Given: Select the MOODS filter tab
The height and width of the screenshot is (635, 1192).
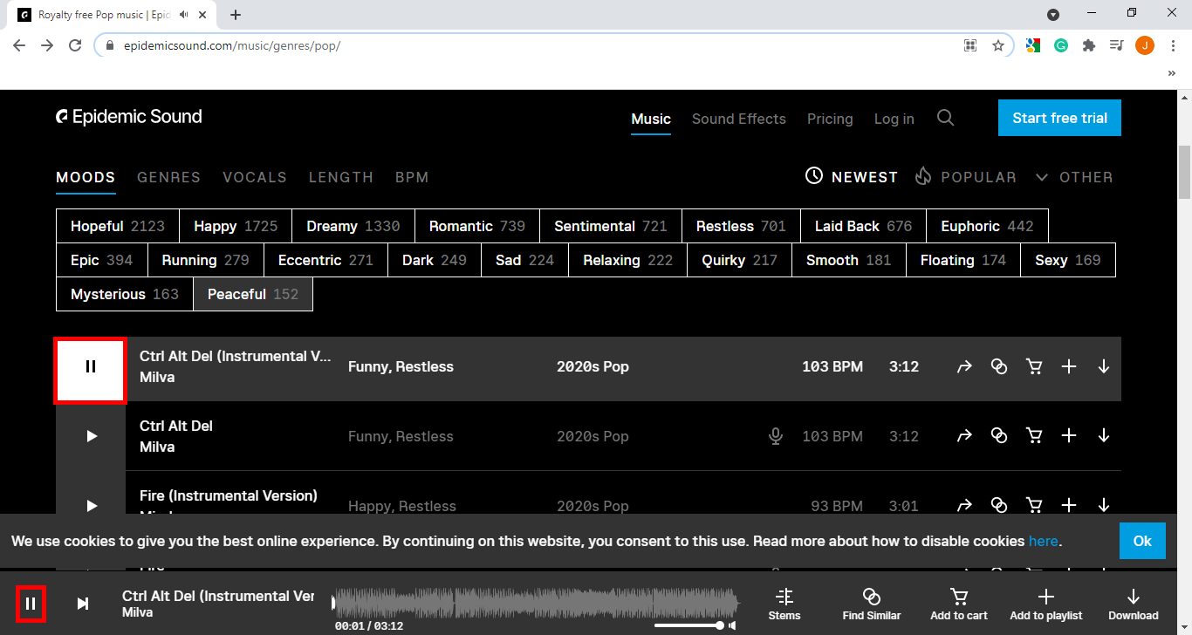Looking at the screenshot, I should pyautogui.click(x=86, y=177).
